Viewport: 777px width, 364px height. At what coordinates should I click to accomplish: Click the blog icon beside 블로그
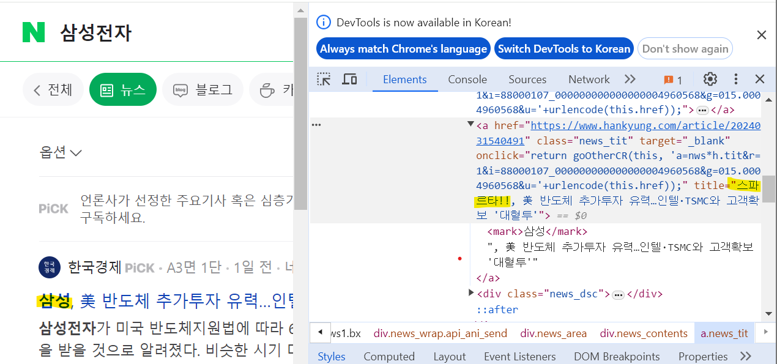[x=180, y=91]
